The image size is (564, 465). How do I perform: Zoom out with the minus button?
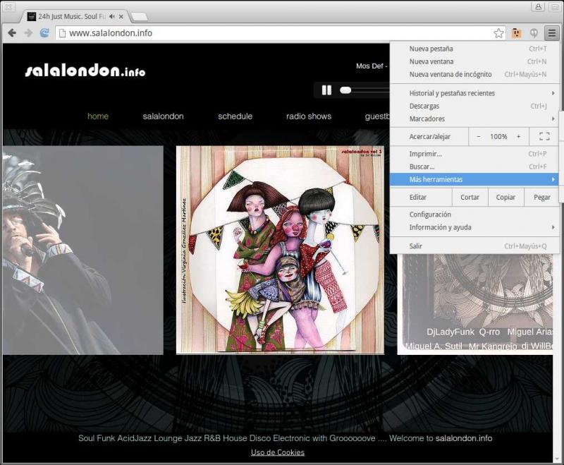[479, 137]
